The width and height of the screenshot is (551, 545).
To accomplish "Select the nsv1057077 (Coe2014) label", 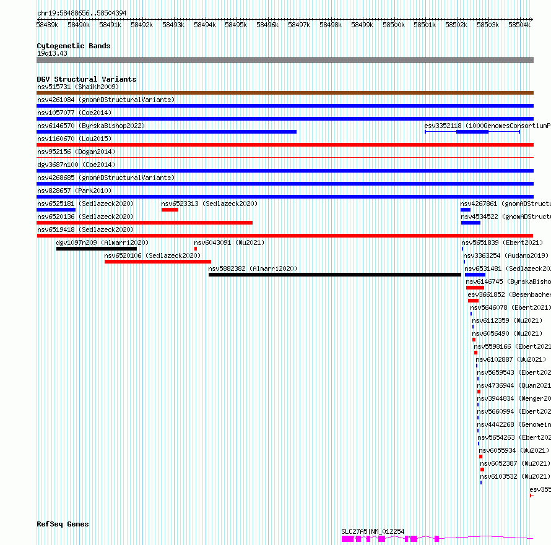I will pyautogui.click(x=74, y=113).
